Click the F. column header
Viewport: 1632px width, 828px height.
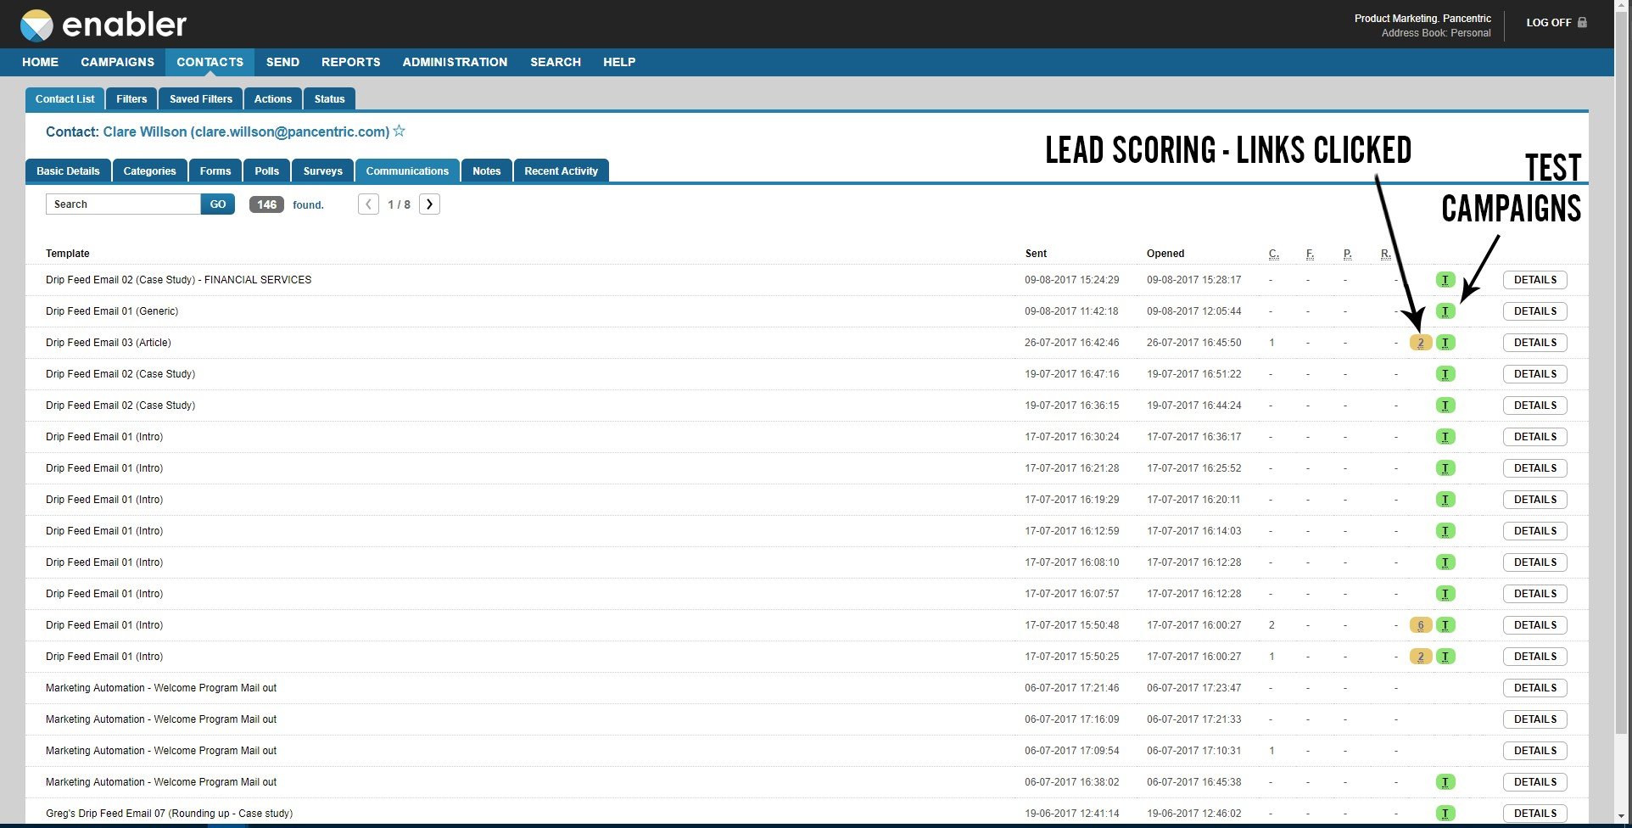click(1310, 254)
